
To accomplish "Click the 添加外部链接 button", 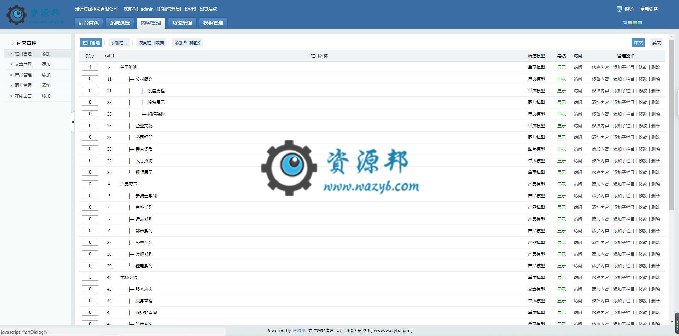I will click(187, 42).
